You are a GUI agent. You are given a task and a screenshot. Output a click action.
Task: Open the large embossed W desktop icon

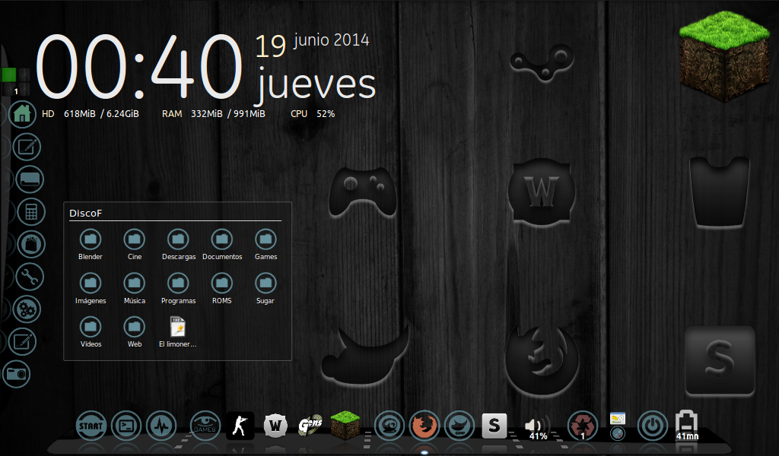click(541, 191)
